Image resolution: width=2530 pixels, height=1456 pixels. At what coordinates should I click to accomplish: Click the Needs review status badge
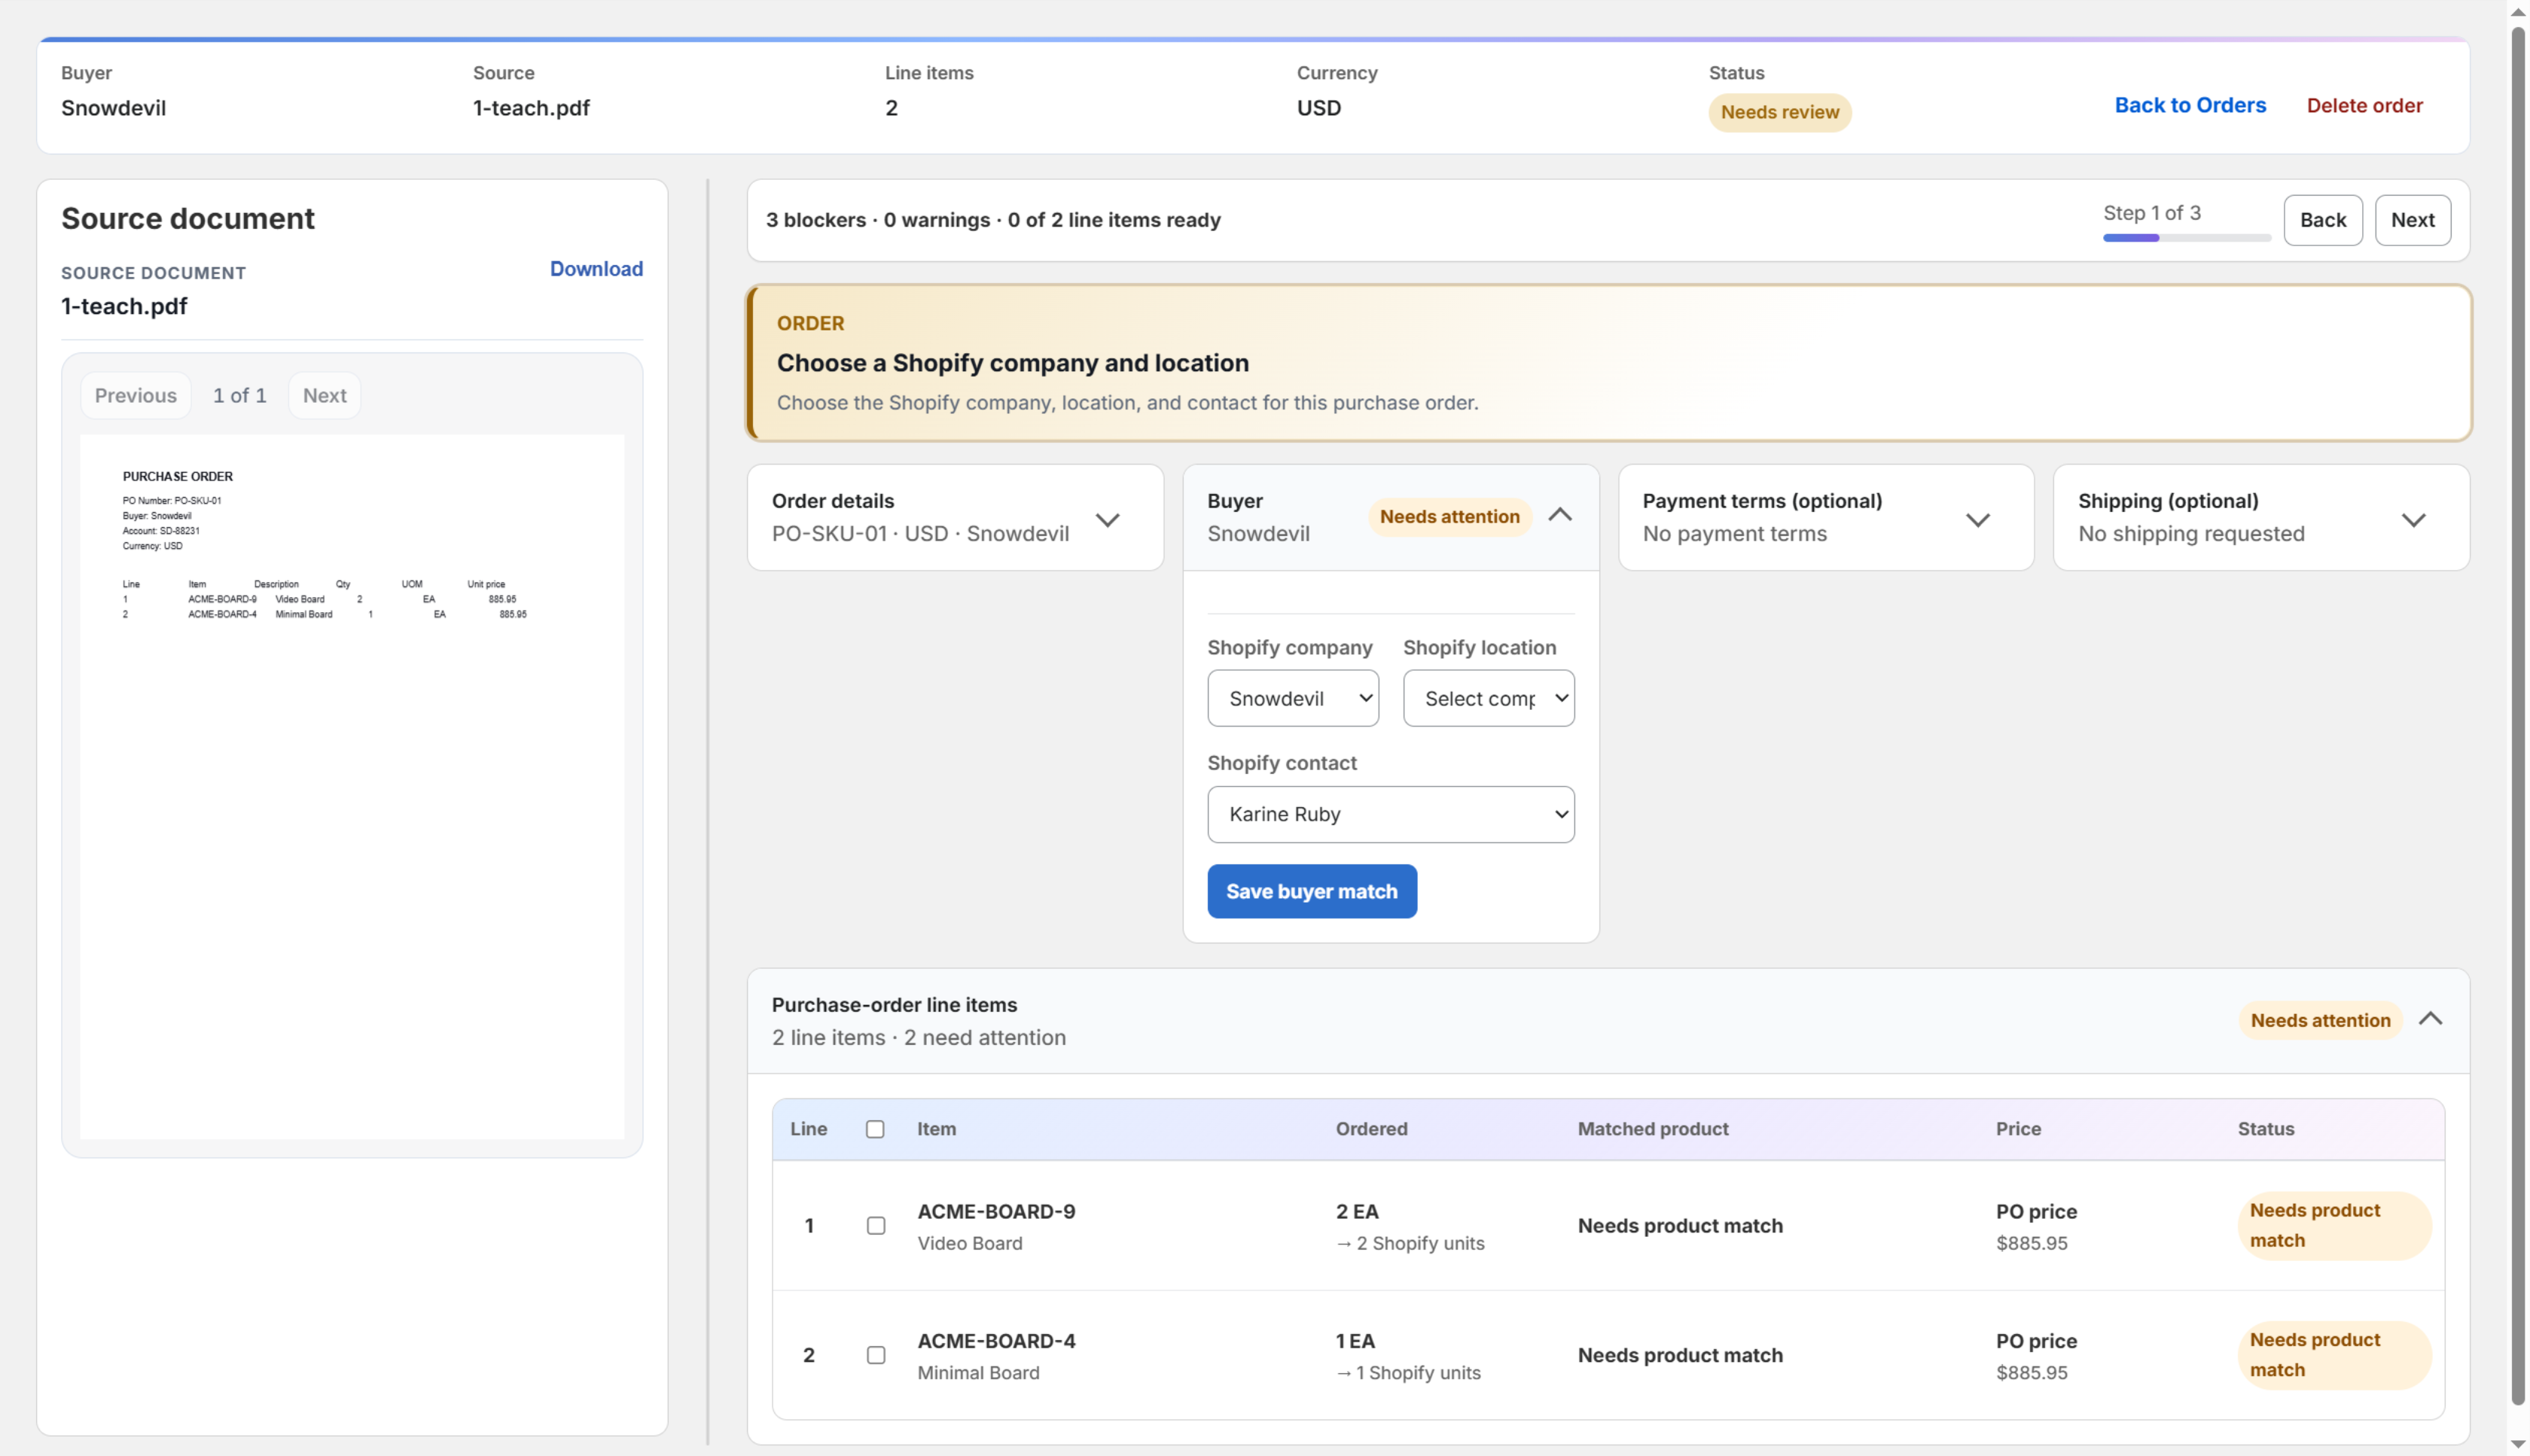click(1779, 112)
